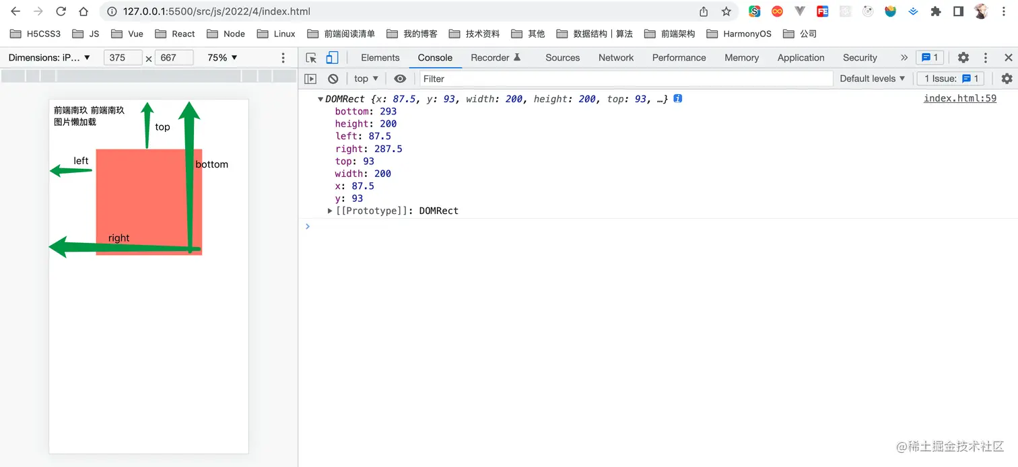This screenshot has height=467, width=1018.
Task: Open the Node bookmark folder
Action: pyautogui.click(x=226, y=34)
